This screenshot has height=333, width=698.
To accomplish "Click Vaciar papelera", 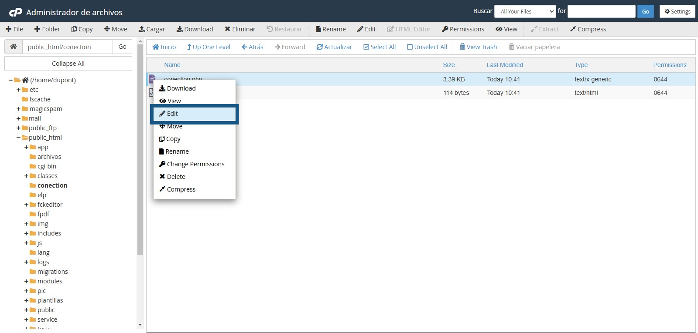I will tap(534, 47).
